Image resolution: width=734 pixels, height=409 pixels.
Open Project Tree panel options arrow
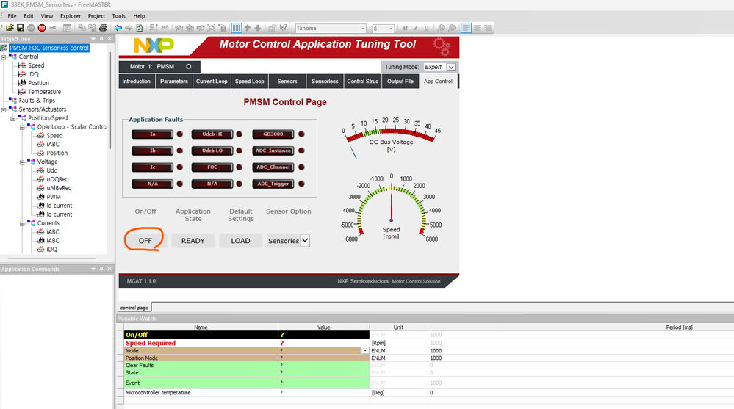[x=93, y=39]
